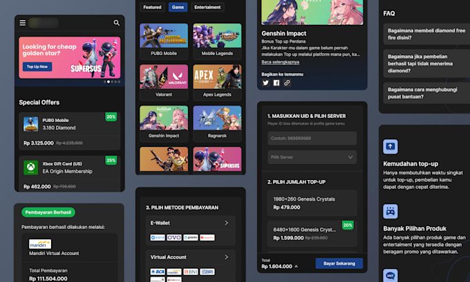Open the Genshin Impact game card
470x282 pixels.
point(164,123)
